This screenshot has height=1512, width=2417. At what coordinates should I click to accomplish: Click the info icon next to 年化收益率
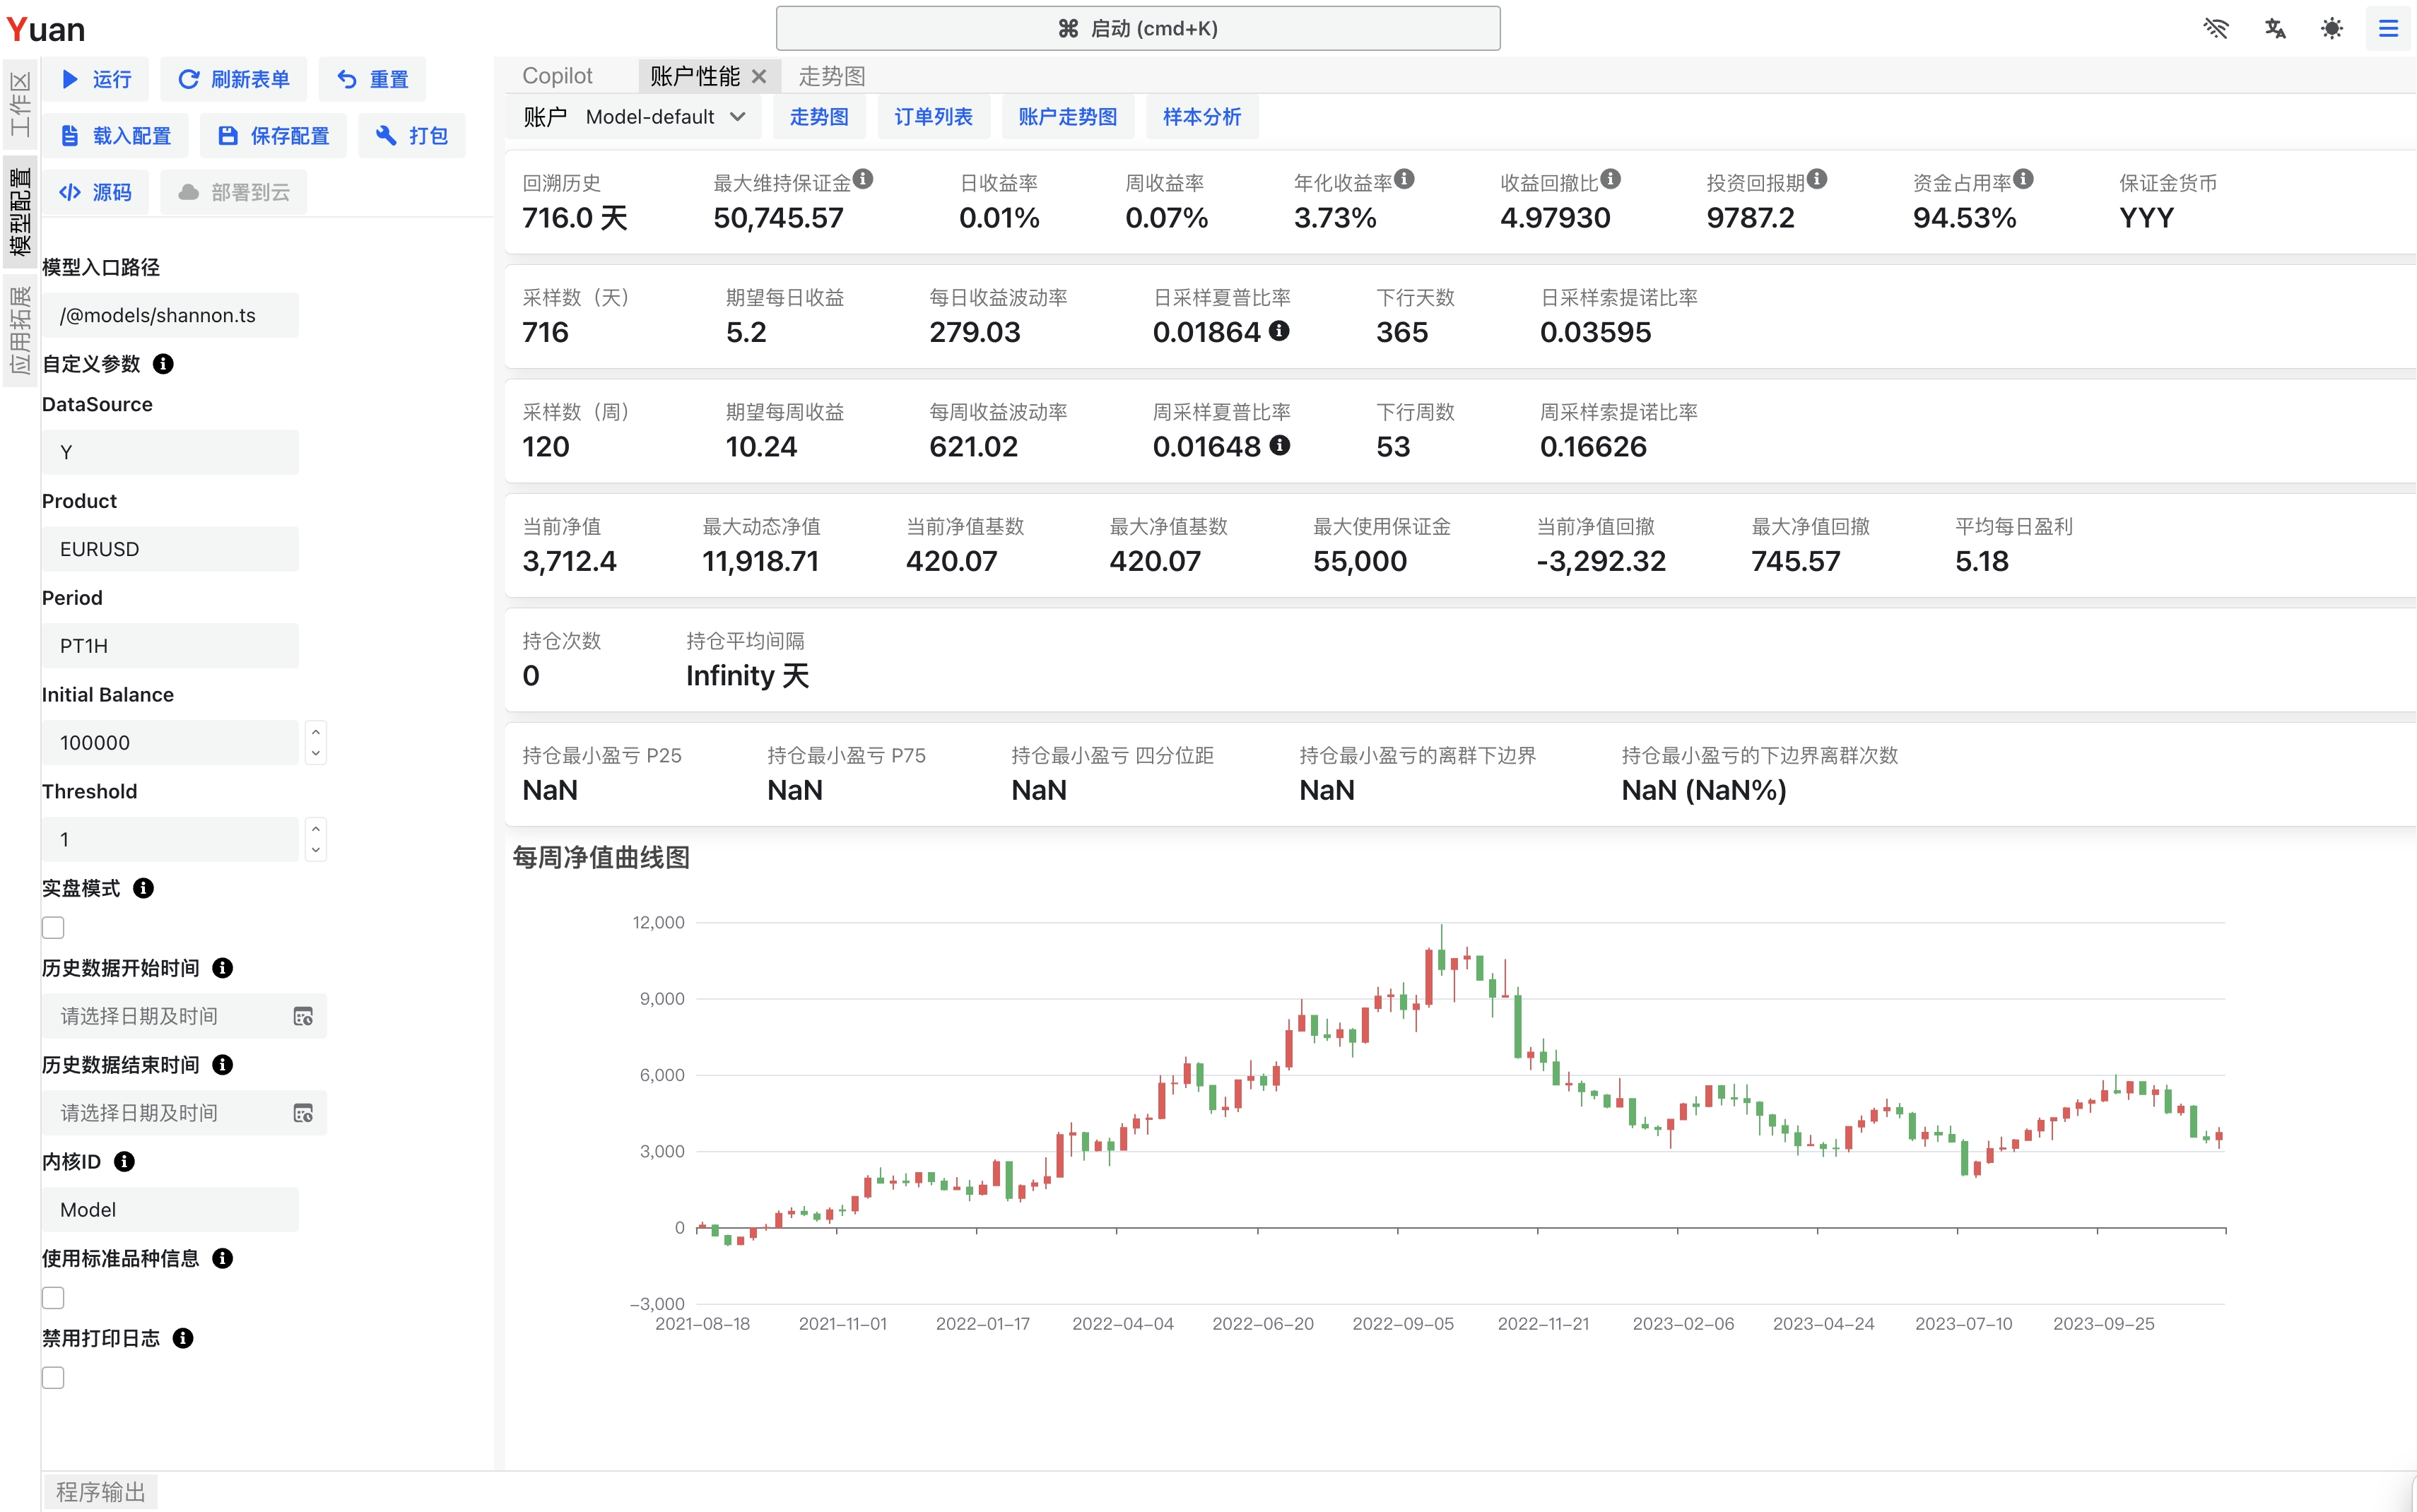click(x=1404, y=179)
